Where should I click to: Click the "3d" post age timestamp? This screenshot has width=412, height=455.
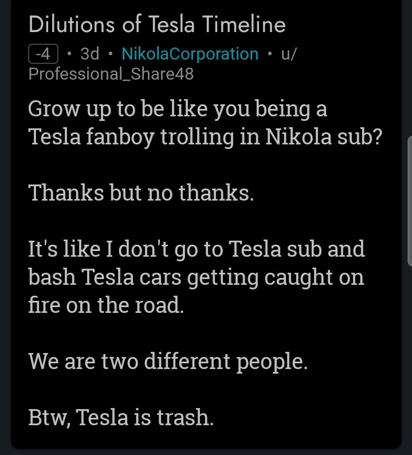tap(89, 54)
